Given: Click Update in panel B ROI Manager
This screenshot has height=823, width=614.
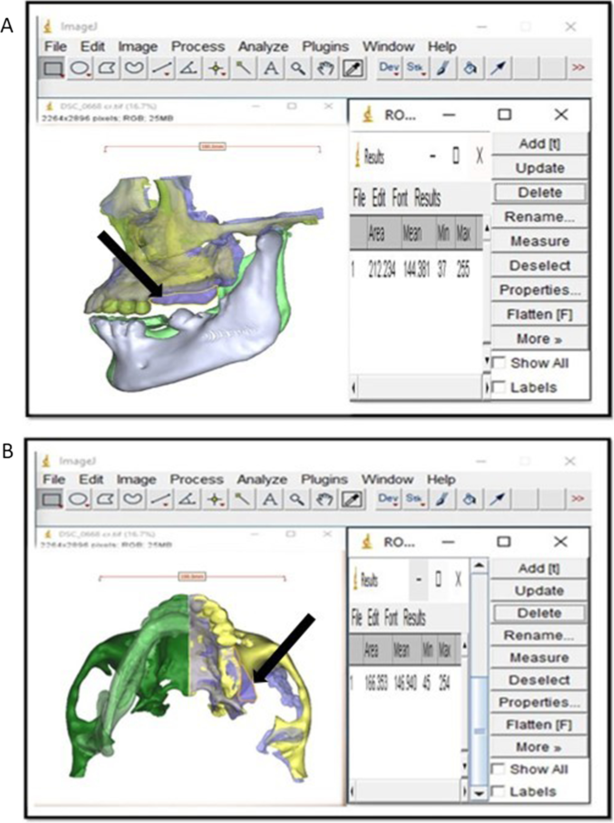Looking at the screenshot, I should pyautogui.click(x=539, y=590).
